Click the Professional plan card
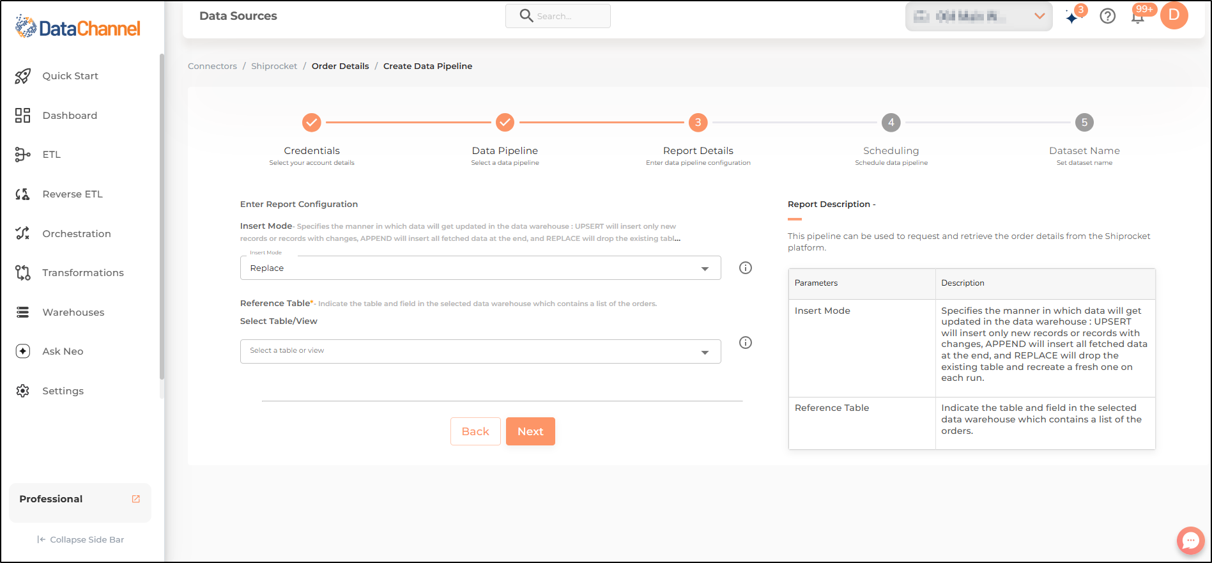 (x=80, y=502)
